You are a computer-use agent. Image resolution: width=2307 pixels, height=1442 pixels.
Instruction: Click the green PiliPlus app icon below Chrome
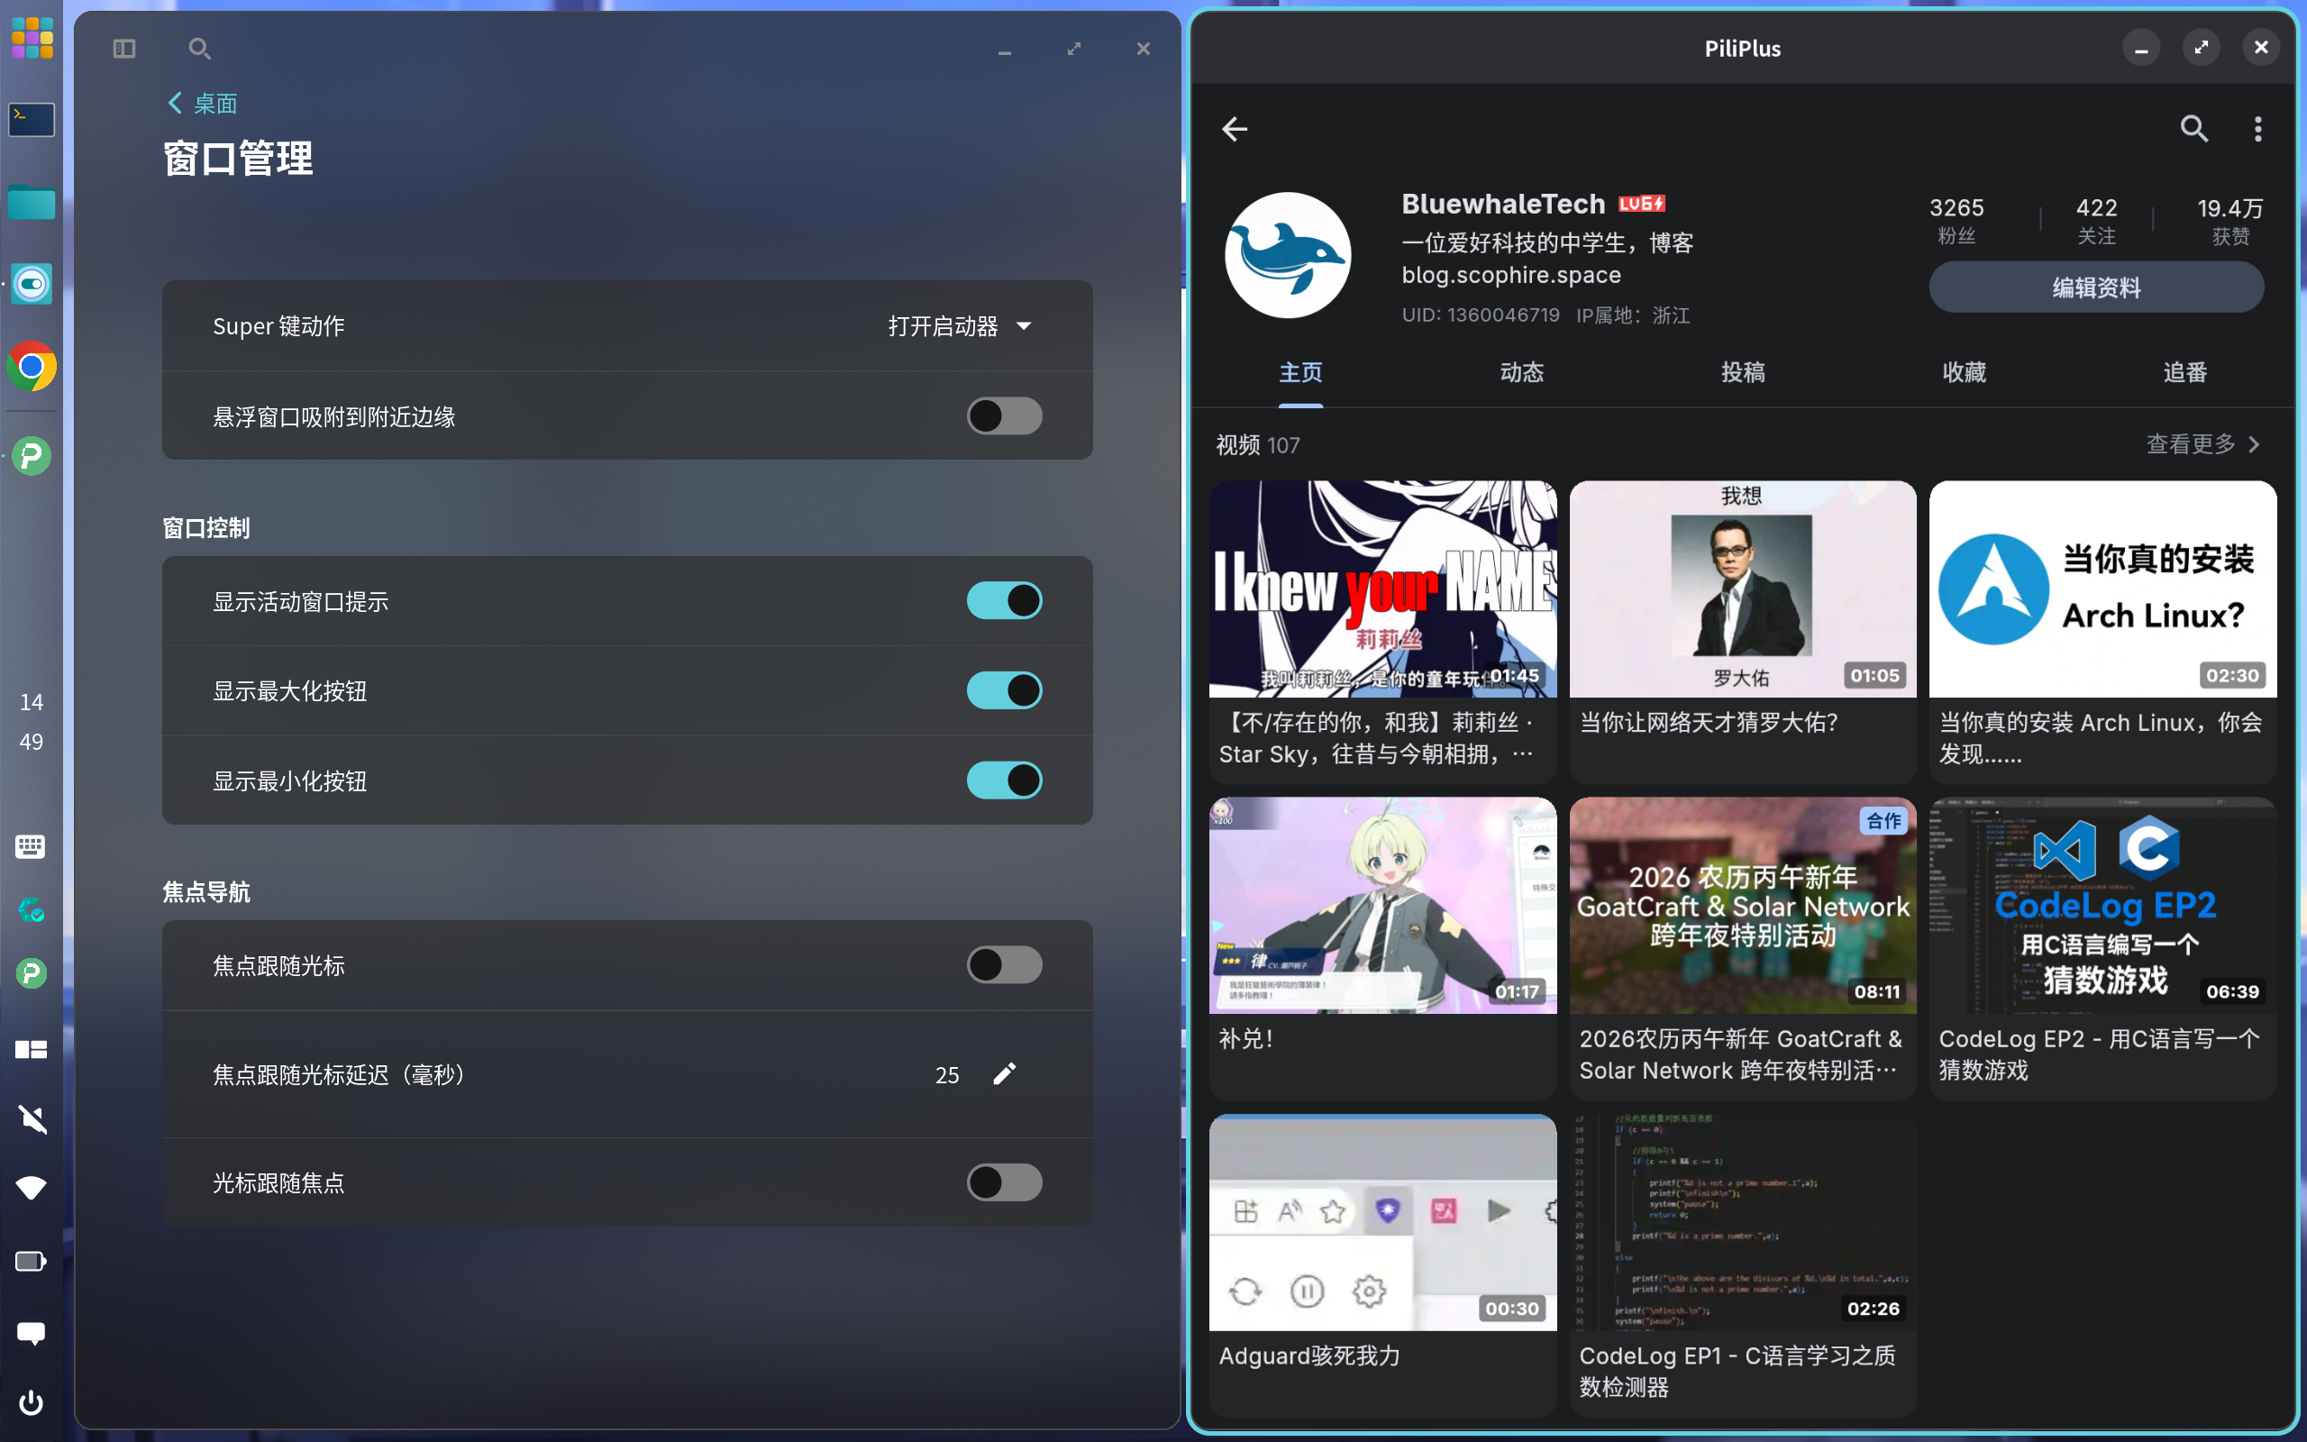click(32, 456)
